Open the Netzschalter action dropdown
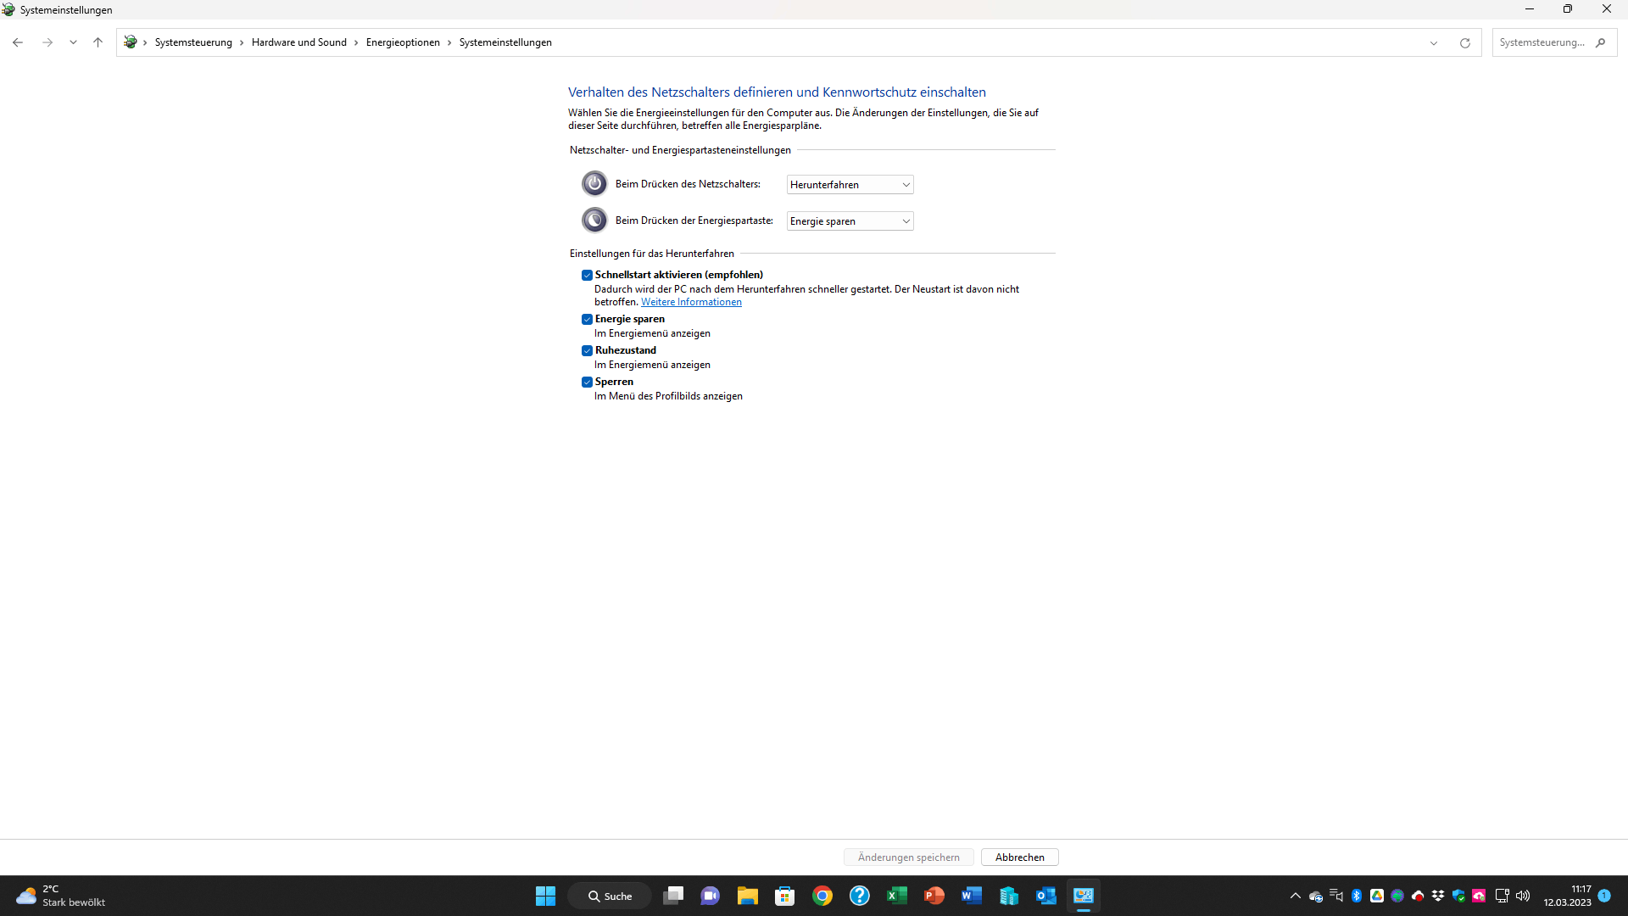 pos(850,185)
